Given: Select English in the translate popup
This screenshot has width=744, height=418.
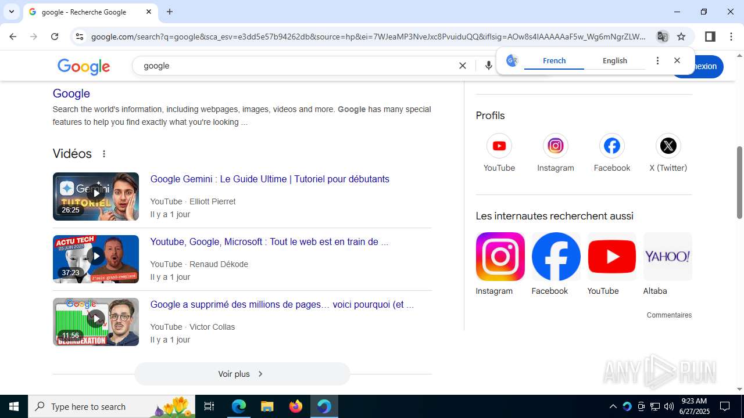Looking at the screenshot, I should (x=615, y=60).
